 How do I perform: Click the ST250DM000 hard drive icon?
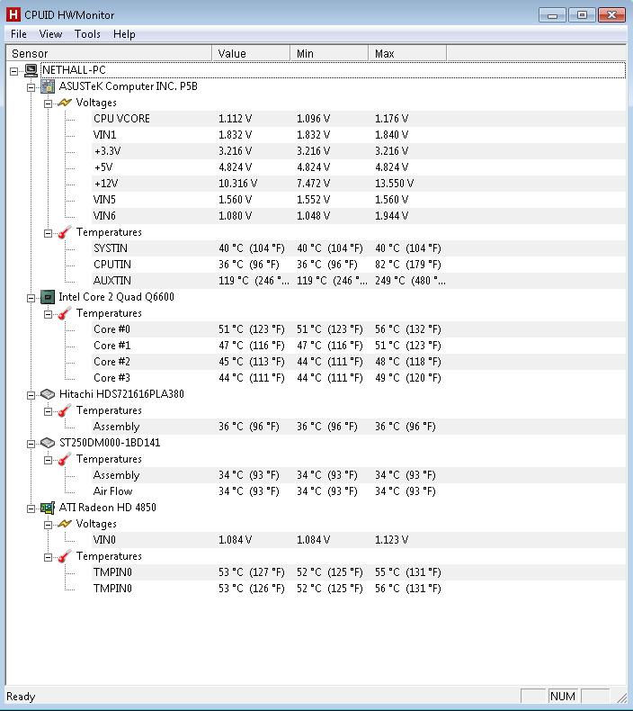pos(48,443)
